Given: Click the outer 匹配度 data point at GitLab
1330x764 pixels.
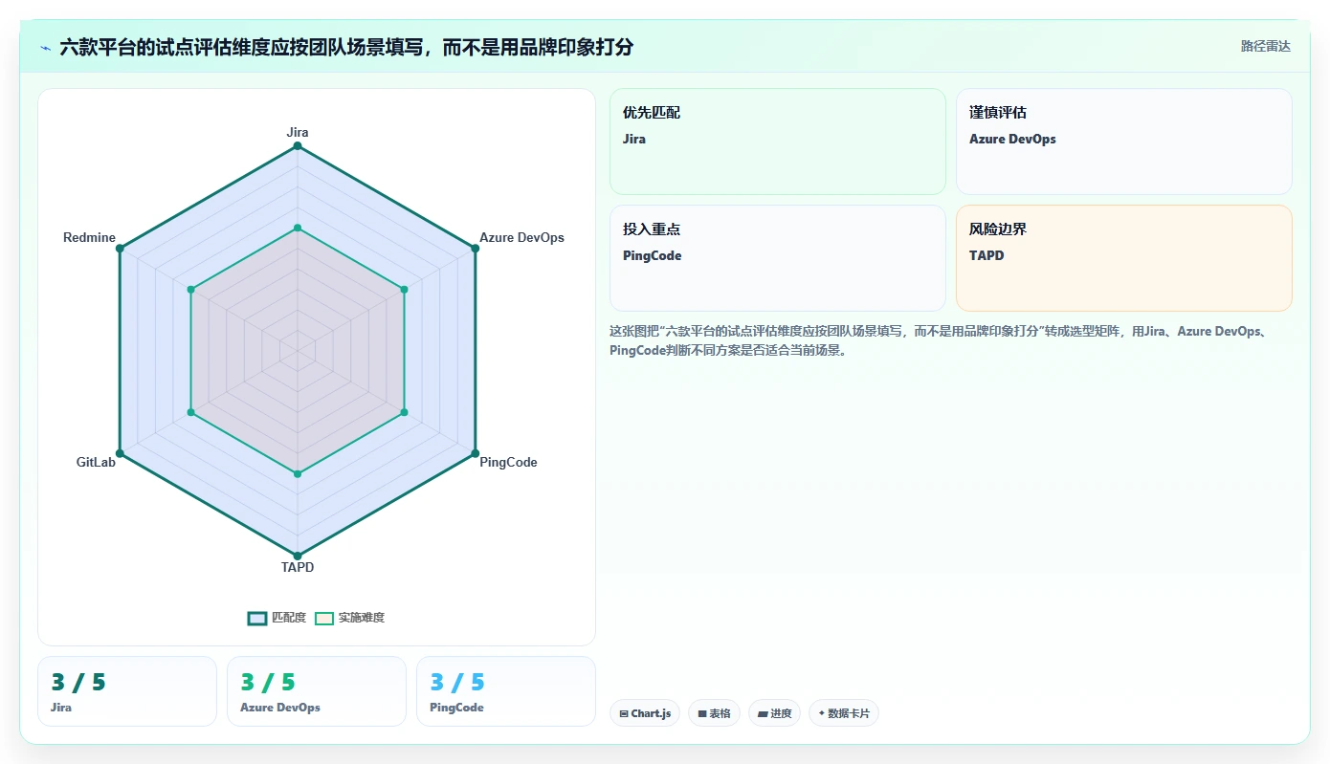Looking at the screenshot, I should click(120, 453).
